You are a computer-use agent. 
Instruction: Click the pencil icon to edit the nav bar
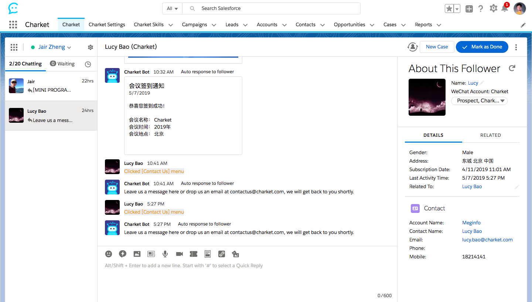click(x=523, y=25)
